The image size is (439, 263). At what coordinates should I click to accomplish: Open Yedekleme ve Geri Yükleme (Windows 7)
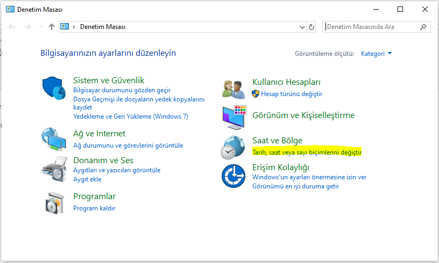tap(131, 116)
